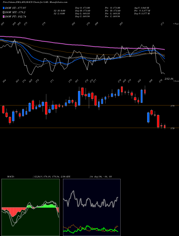Screen dimensions: 179x236
Task: Open the MACD histogram panel with green background
Action: tap(30, 207)
